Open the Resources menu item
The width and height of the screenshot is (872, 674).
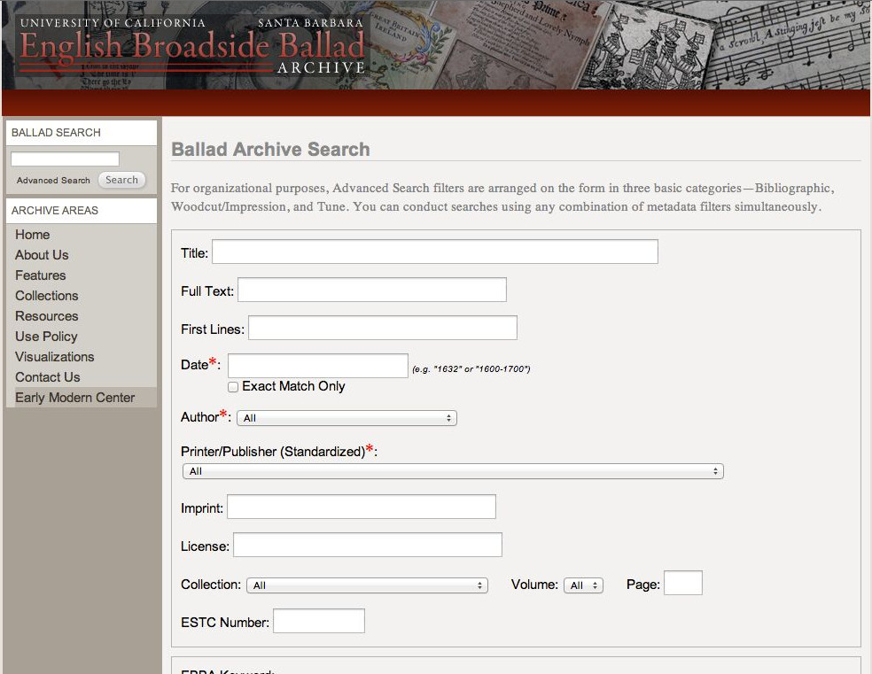pyautogui.click(x=47, y=316)
